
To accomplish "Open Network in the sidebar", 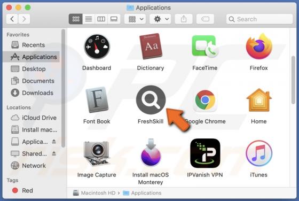I will pyautogui.click(x=32, y=166).
